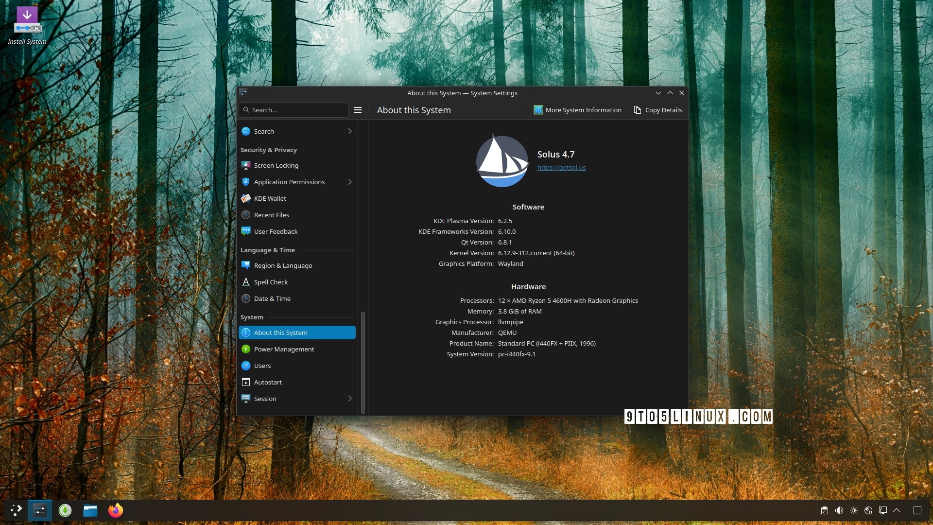
Task: Expand the Search category chevron
Action: [x=350, y=131]
